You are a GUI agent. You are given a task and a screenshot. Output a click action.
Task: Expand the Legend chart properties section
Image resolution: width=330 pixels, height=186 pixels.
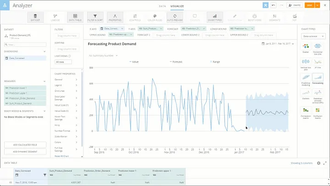click(66, 85)
